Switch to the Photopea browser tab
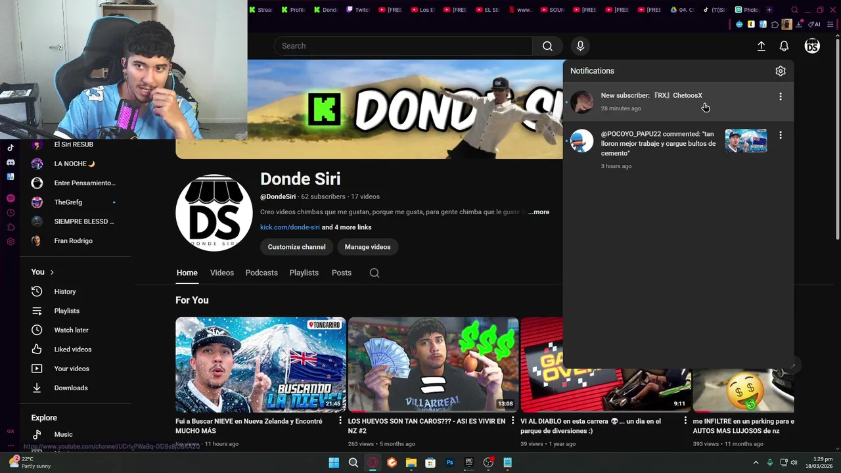This screenshot has height=473, width=841. 747,10
